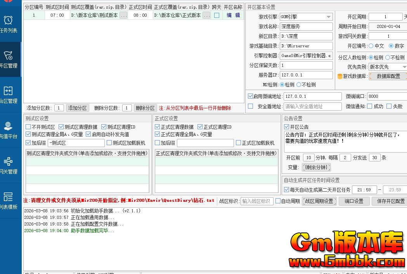This screenshot has width=407, height=274.
Task: Open the 游戏引擎 GOM引擎 dropdown
Action: [328, 17]
